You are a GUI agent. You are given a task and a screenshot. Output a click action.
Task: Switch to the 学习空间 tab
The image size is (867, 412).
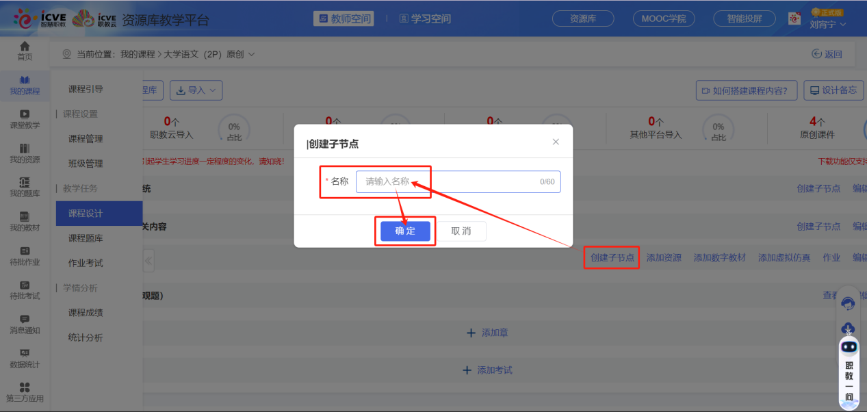[x=425, y=18]
